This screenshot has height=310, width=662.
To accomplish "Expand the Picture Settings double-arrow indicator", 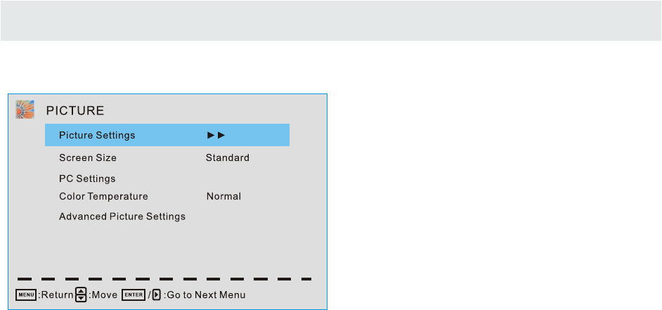I will pyautogui.click(x=216, y=135).
